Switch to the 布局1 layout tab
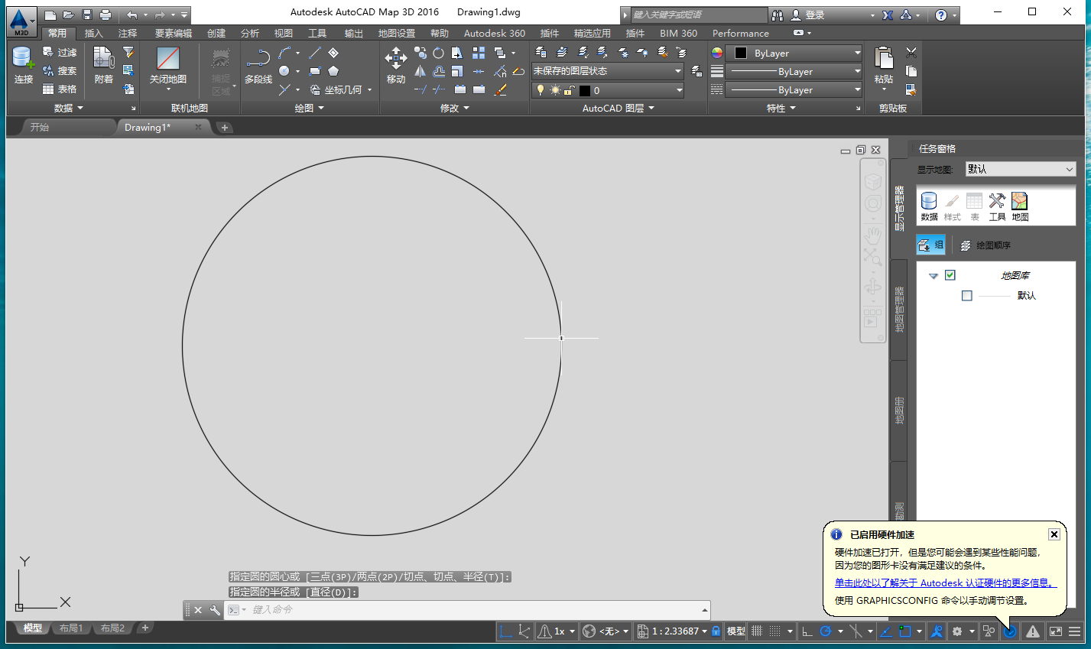This screenshot has width=1091, height=649. [70, 628]
